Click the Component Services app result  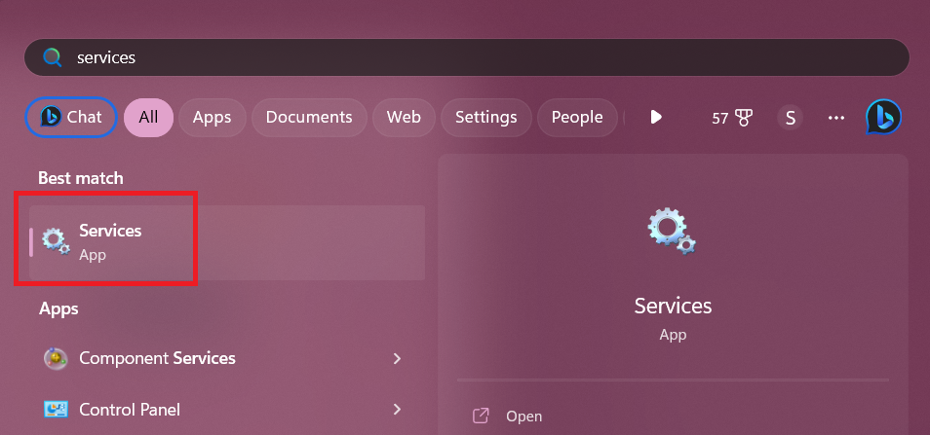[x=157, y=358]
